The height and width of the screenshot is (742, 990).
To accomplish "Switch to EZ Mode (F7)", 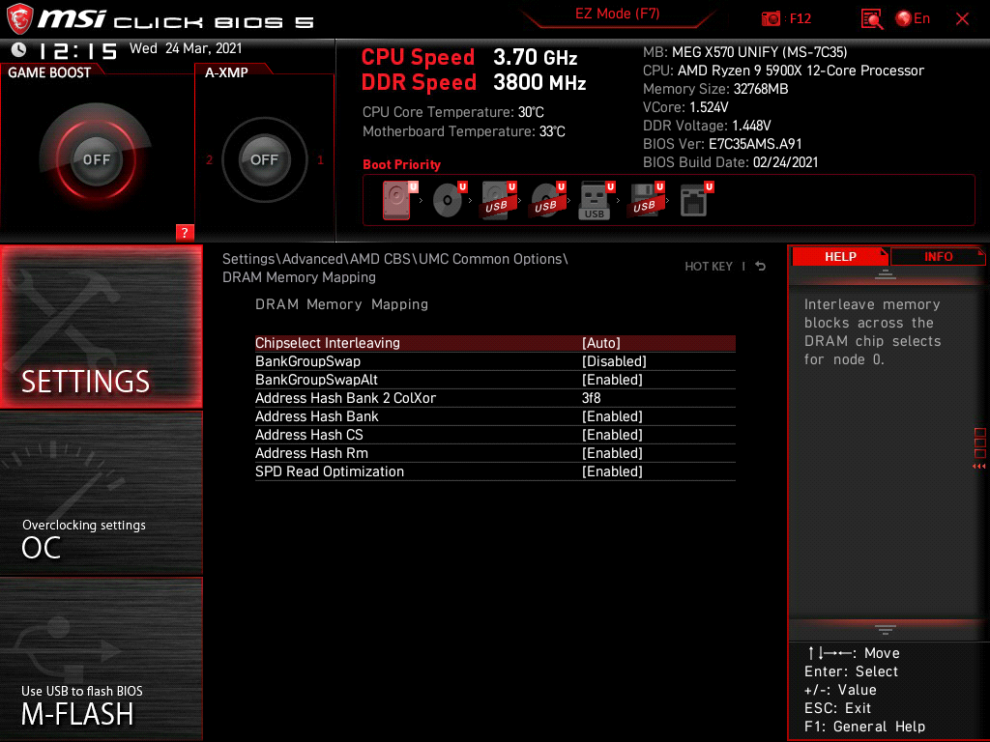I will [617, 14].
